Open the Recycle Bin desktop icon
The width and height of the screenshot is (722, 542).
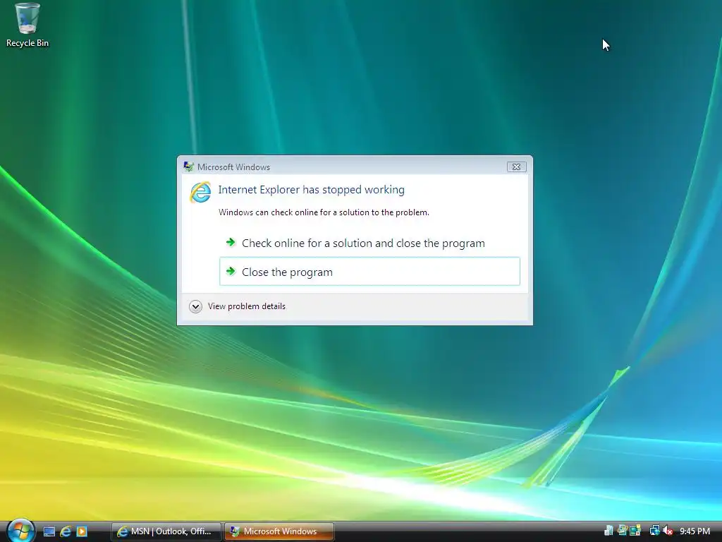pos(27,25)
